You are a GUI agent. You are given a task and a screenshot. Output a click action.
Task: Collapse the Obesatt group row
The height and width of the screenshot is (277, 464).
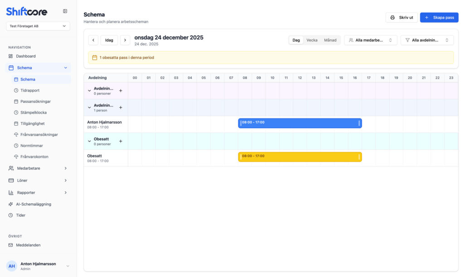(x=89, y=141)
